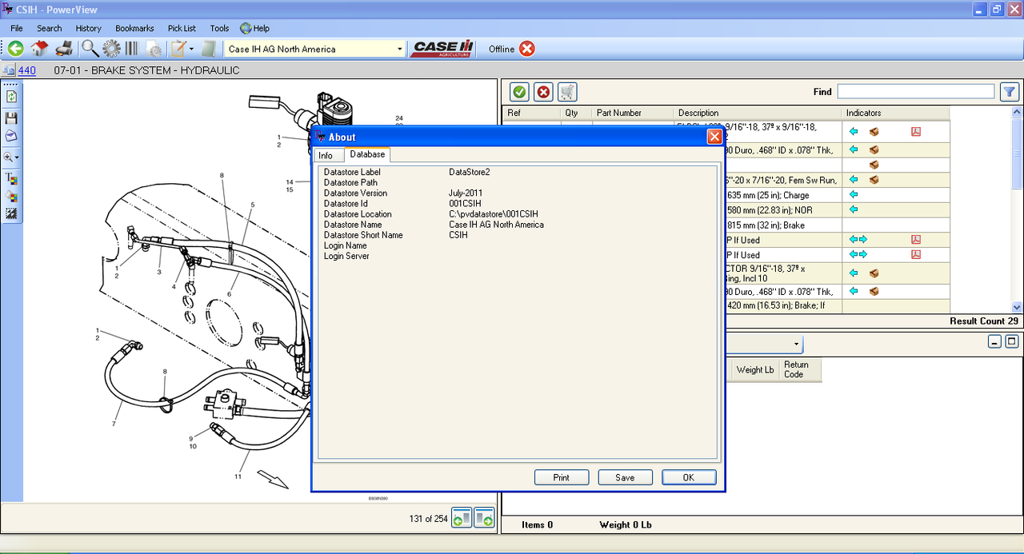Open the Help menu
Image resolution: width=1024 pixels, height=554 pixels.
pyautogui.click(x=254, y=28)
